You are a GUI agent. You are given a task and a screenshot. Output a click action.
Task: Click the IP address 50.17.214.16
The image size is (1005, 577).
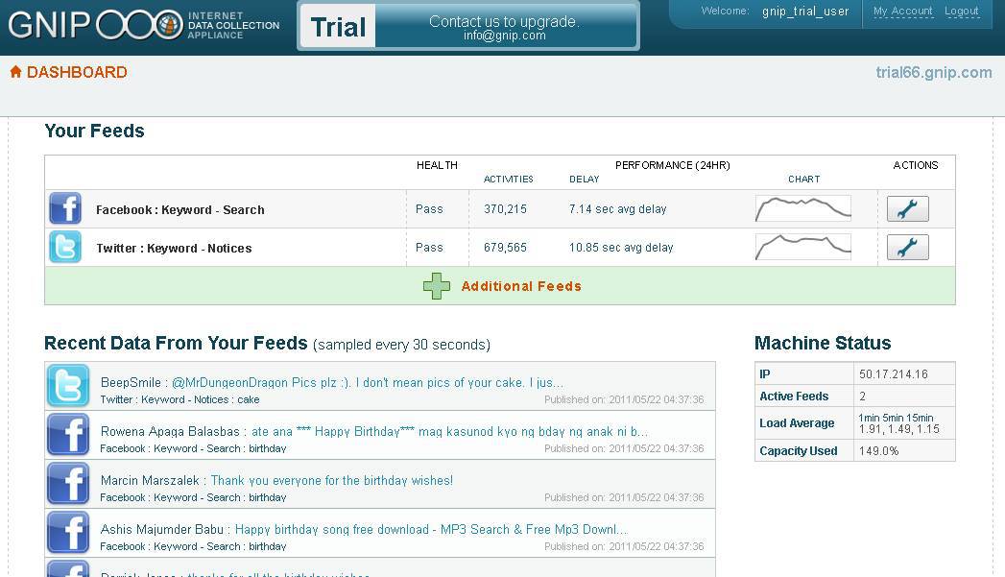pyautogui.click(x=894, y=374)
